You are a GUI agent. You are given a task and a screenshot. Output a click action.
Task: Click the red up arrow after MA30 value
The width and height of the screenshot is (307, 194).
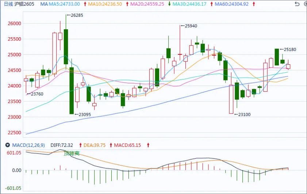pos(211,4)
